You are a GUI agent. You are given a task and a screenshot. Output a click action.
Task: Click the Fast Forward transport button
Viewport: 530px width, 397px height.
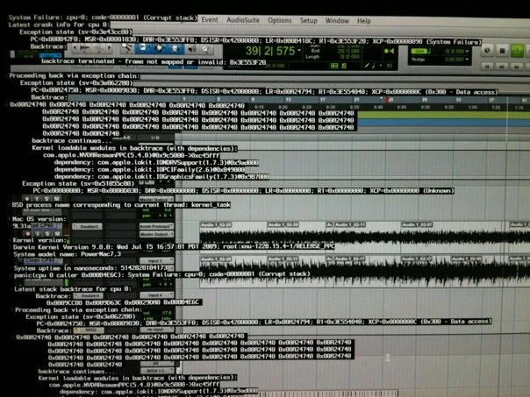[x=517, y=67]
